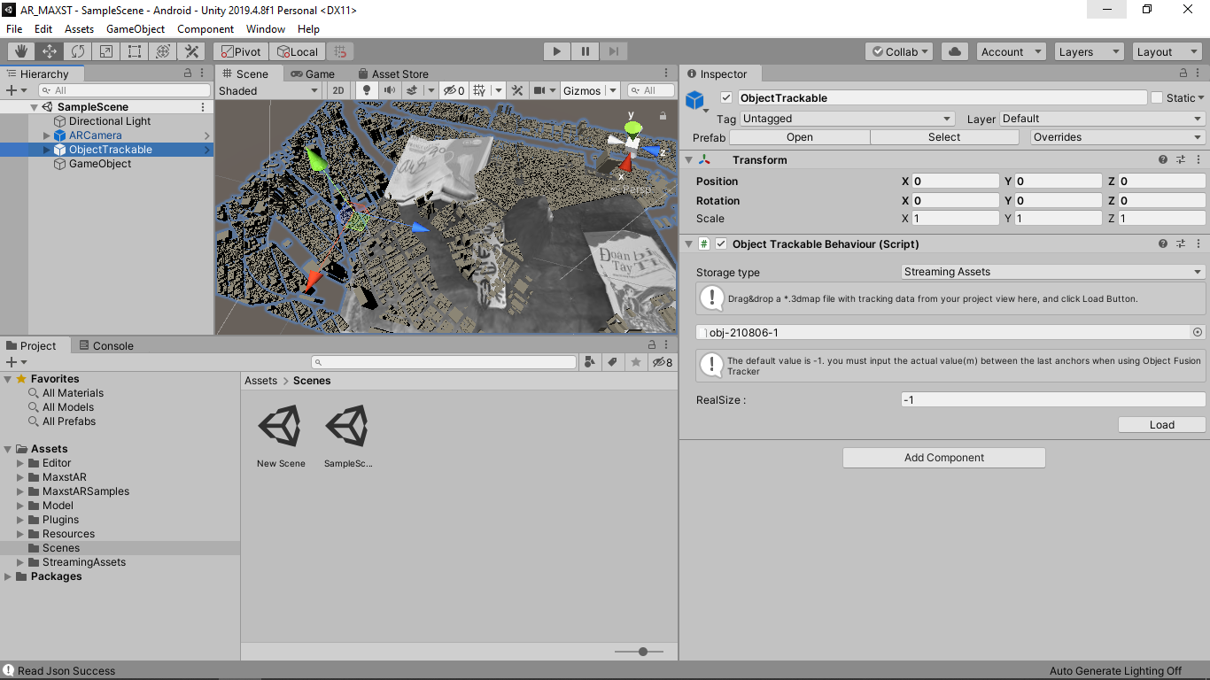The height and width of the screenshot is (680, 1210).
Task: Lock the Inspector panel
Action: (1184, 73)
